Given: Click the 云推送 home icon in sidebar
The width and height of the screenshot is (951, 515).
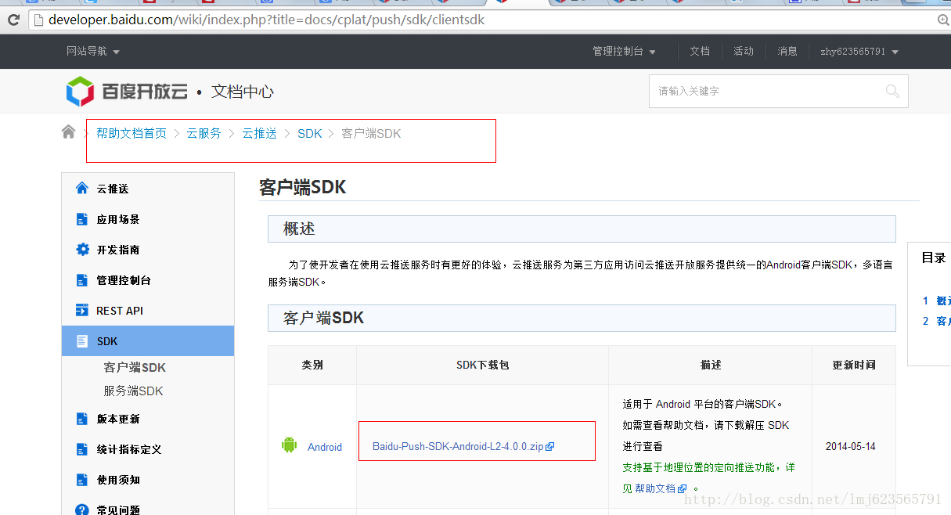Looking at the screenshot, I should pyautogui.click(x=82, y=189).
